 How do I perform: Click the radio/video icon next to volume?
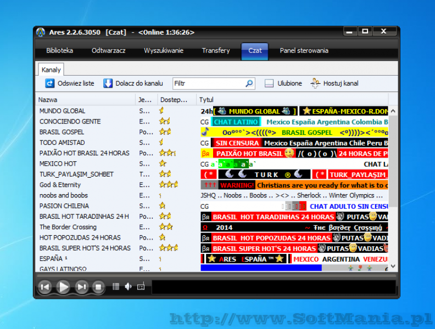point(141,287)
